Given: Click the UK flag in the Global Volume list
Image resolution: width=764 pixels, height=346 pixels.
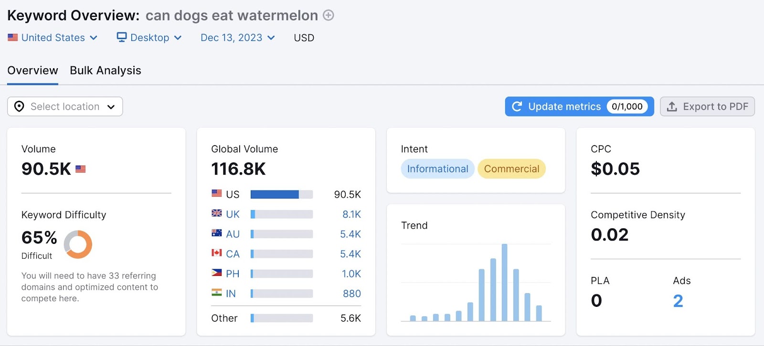Looking at the screenshot, I should (x=216, y=214).
